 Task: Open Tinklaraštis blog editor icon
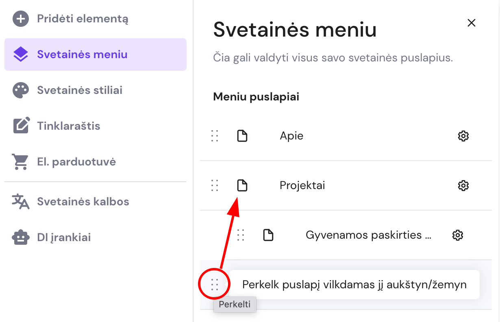[x=21, y=126]
